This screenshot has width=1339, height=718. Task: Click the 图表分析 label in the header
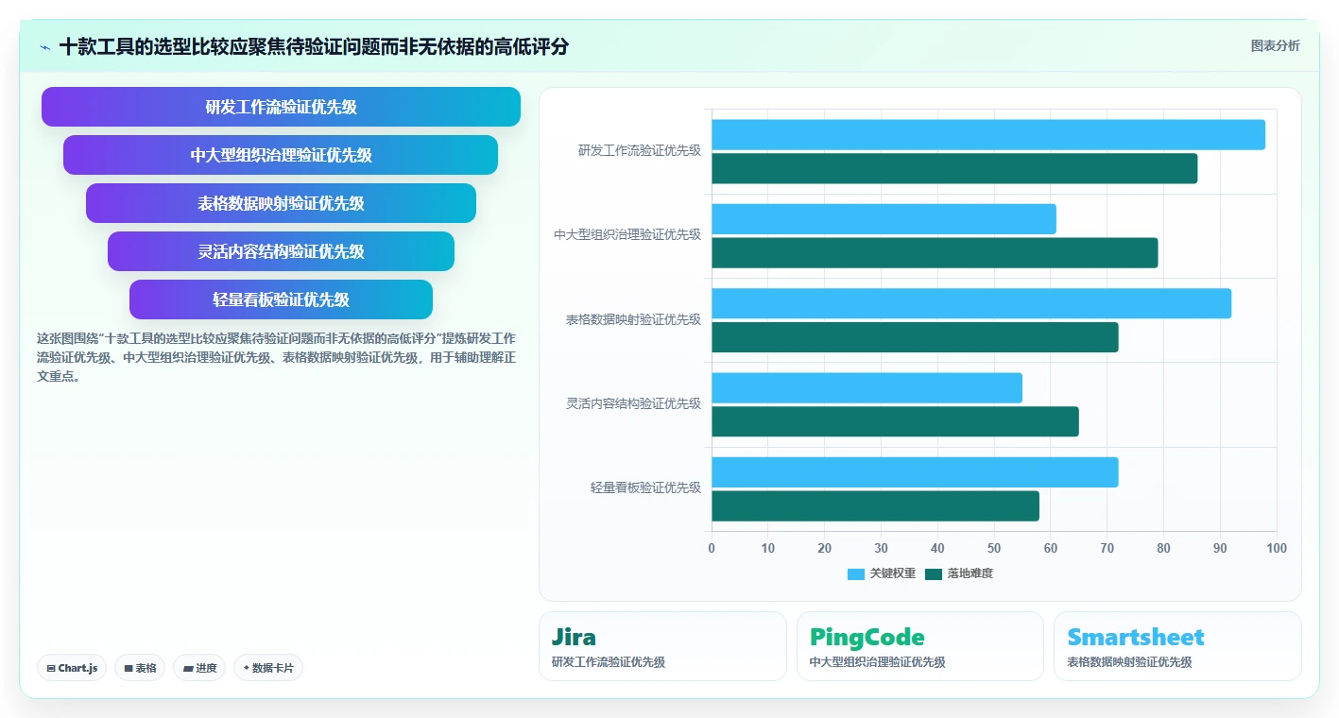click(1275, 45)
